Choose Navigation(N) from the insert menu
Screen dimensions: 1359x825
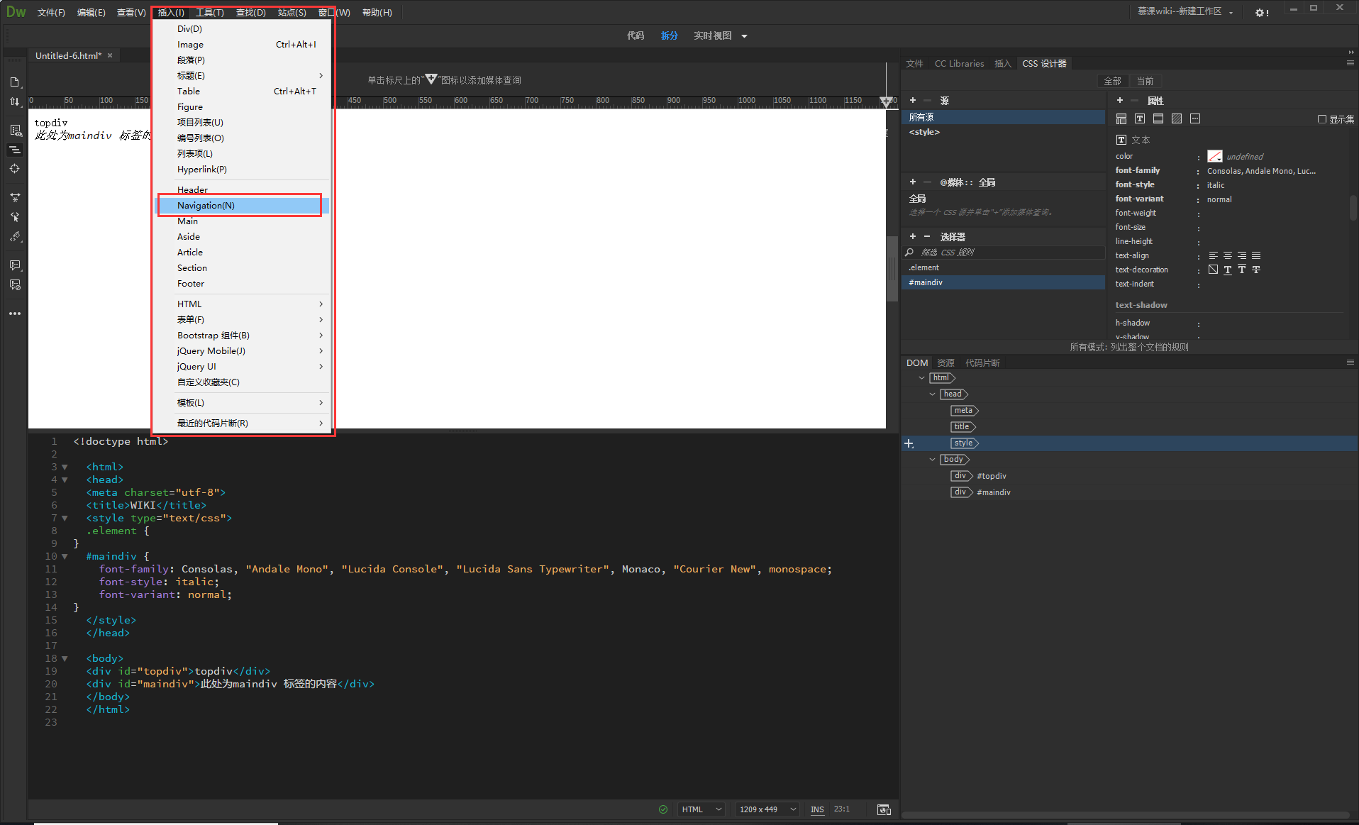click(x=243, y=206)
